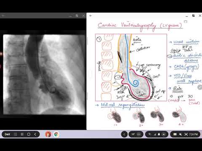The image size is (202, 151).
Task: Click the temperature indicator in the tray
Action: click(x=133, y=134)
